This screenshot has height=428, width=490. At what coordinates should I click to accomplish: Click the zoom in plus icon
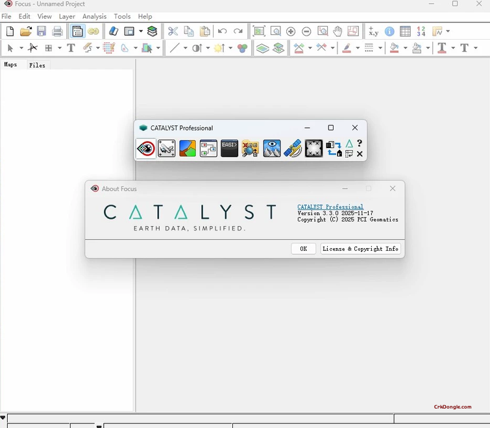(x=291, y=31)
